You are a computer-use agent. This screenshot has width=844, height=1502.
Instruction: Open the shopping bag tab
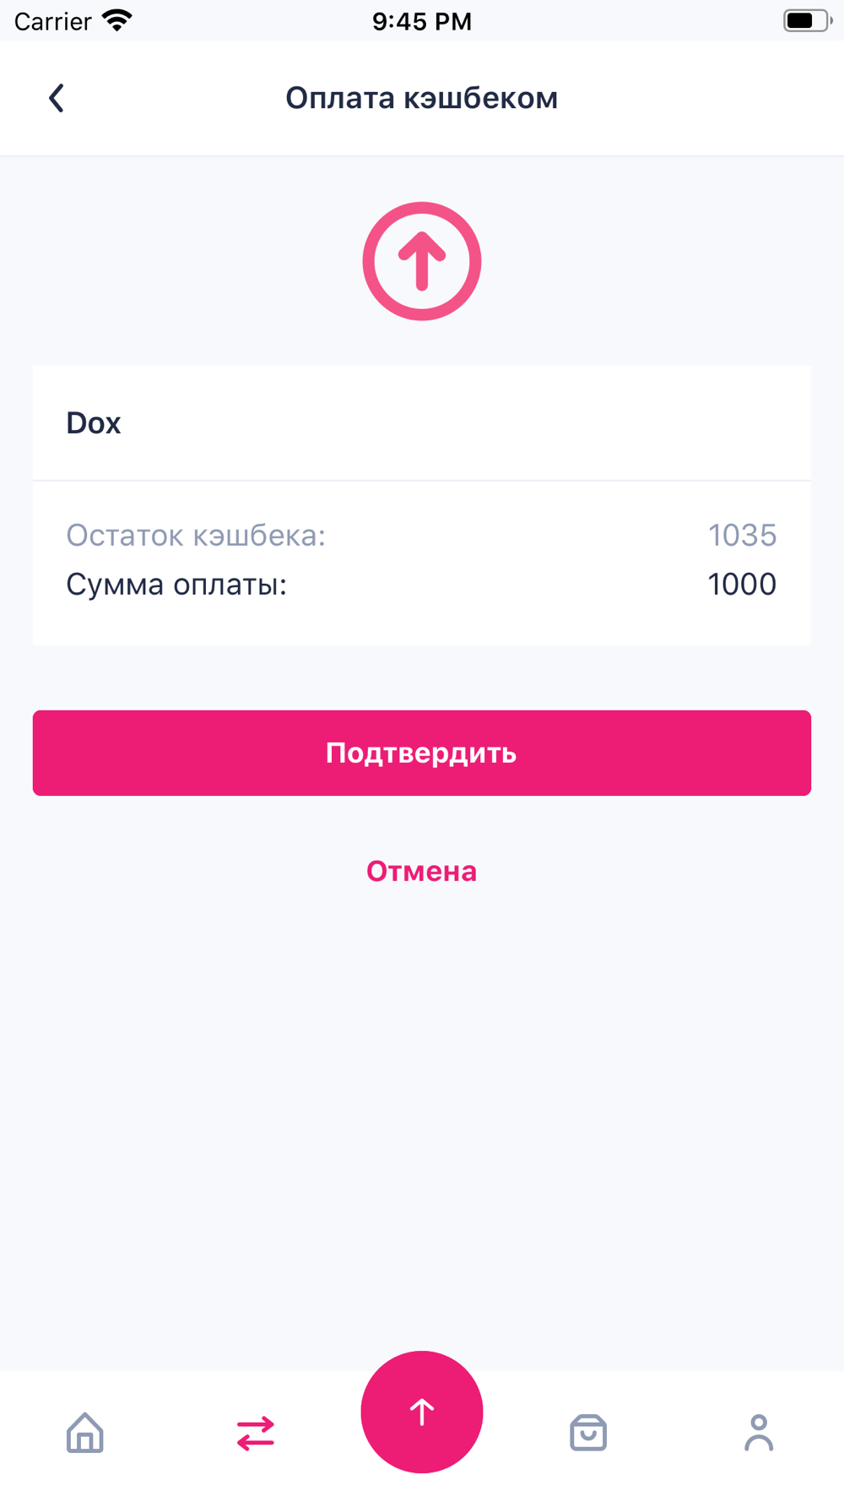tap(588, 1433)
